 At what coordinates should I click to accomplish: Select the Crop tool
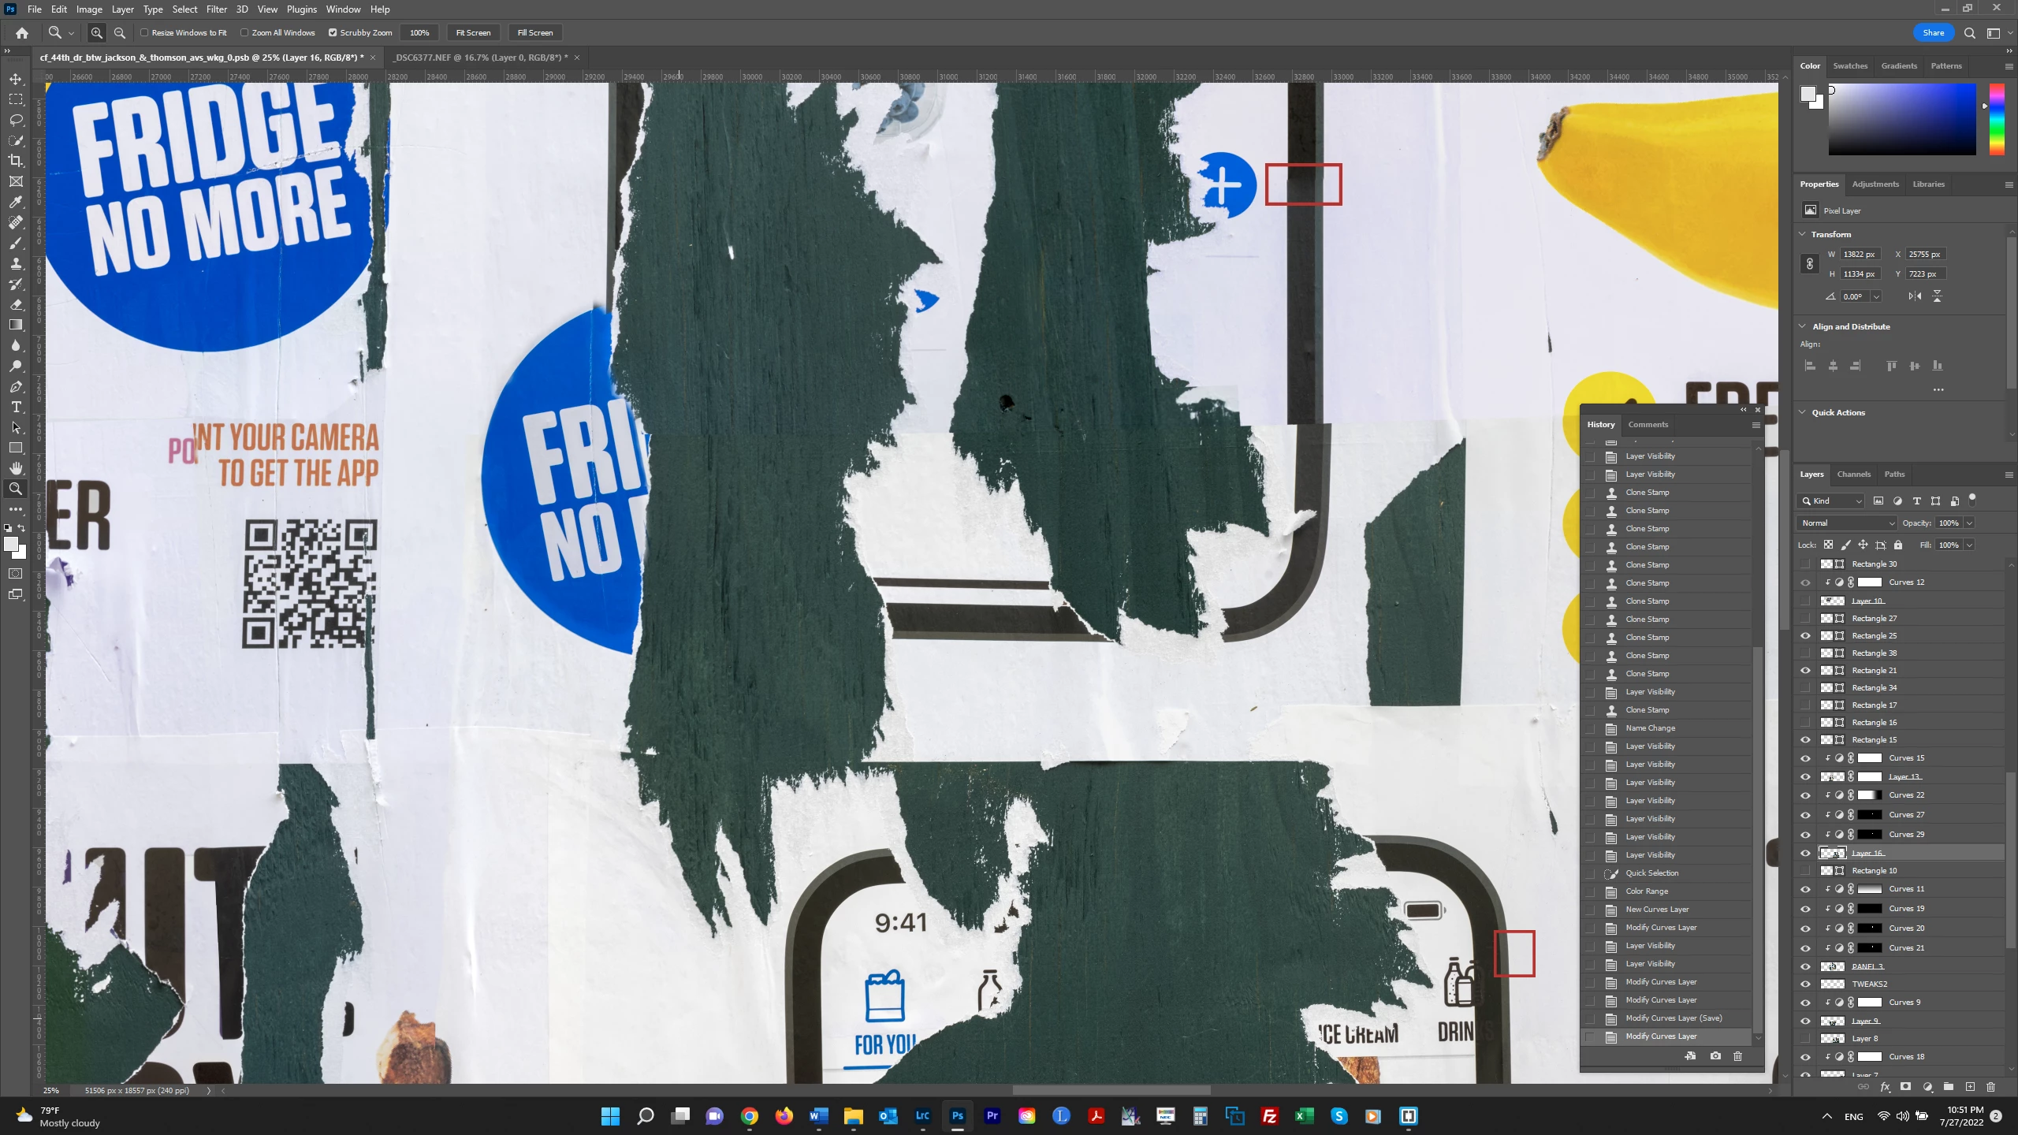16,161
